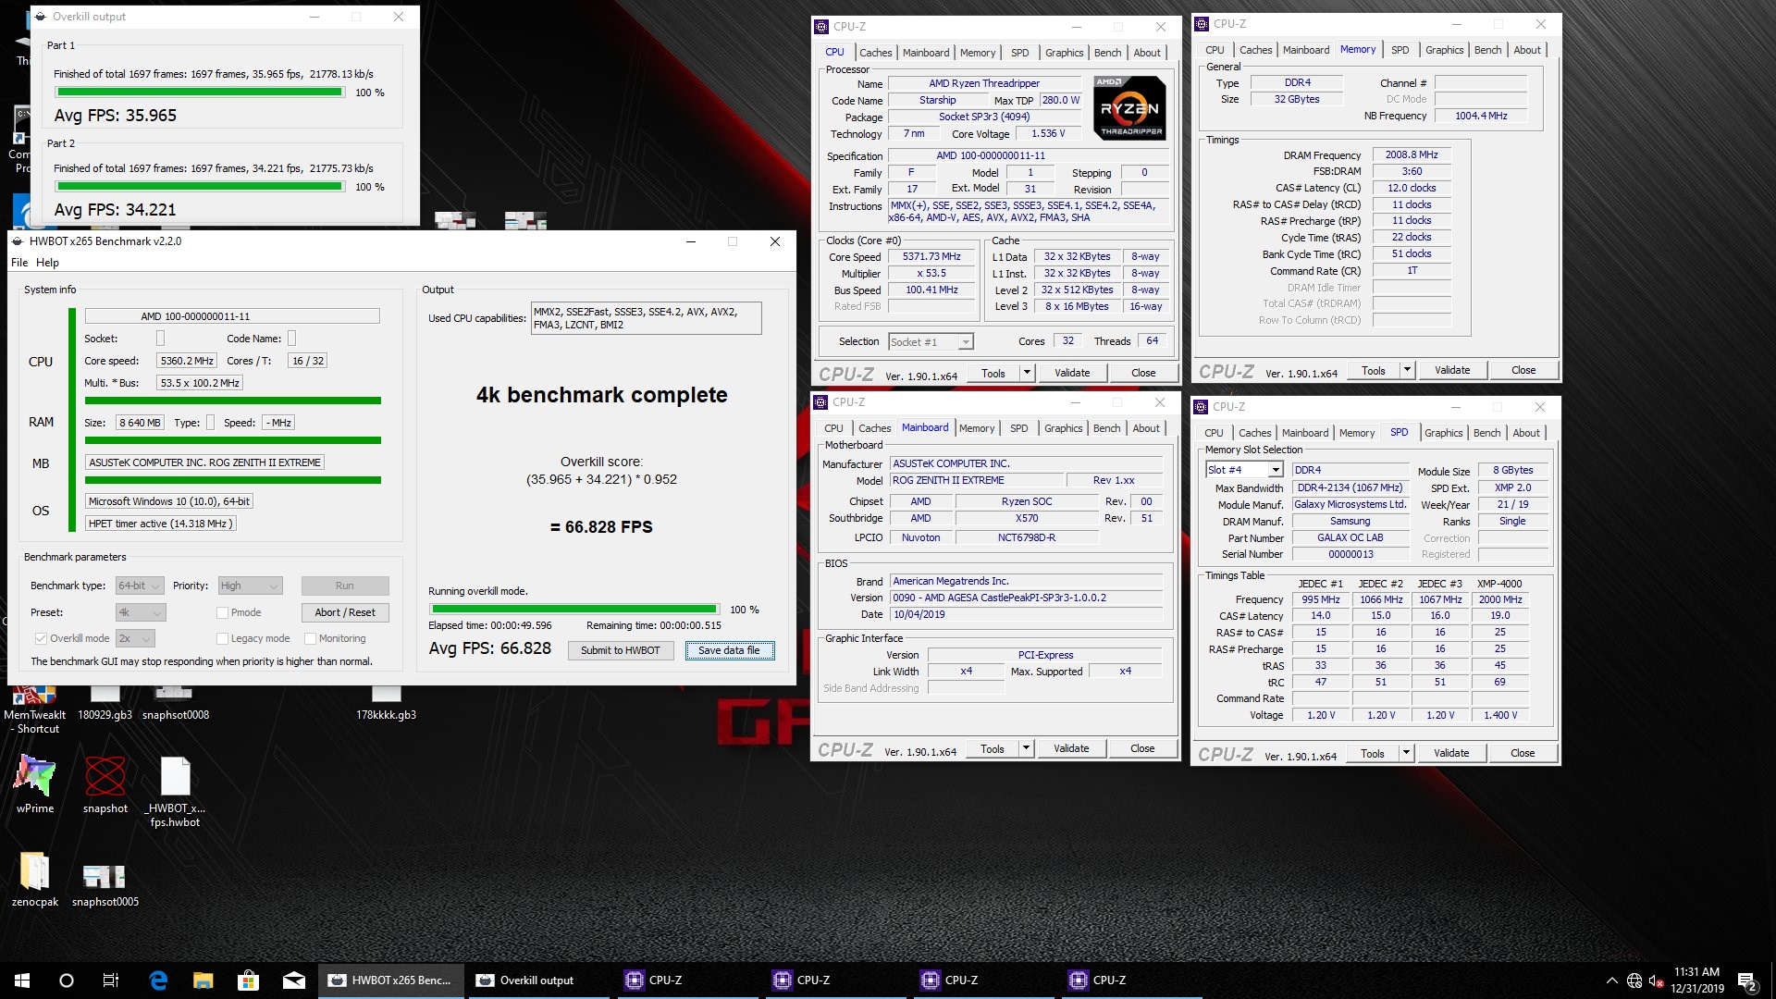Open Task View in taskbar
This screenshot has width=1776, height=999.
(x=110, y=980)
